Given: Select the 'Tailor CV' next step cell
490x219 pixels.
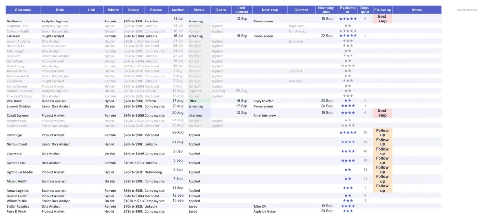Looking at the screenshot, I should (270, 206).
